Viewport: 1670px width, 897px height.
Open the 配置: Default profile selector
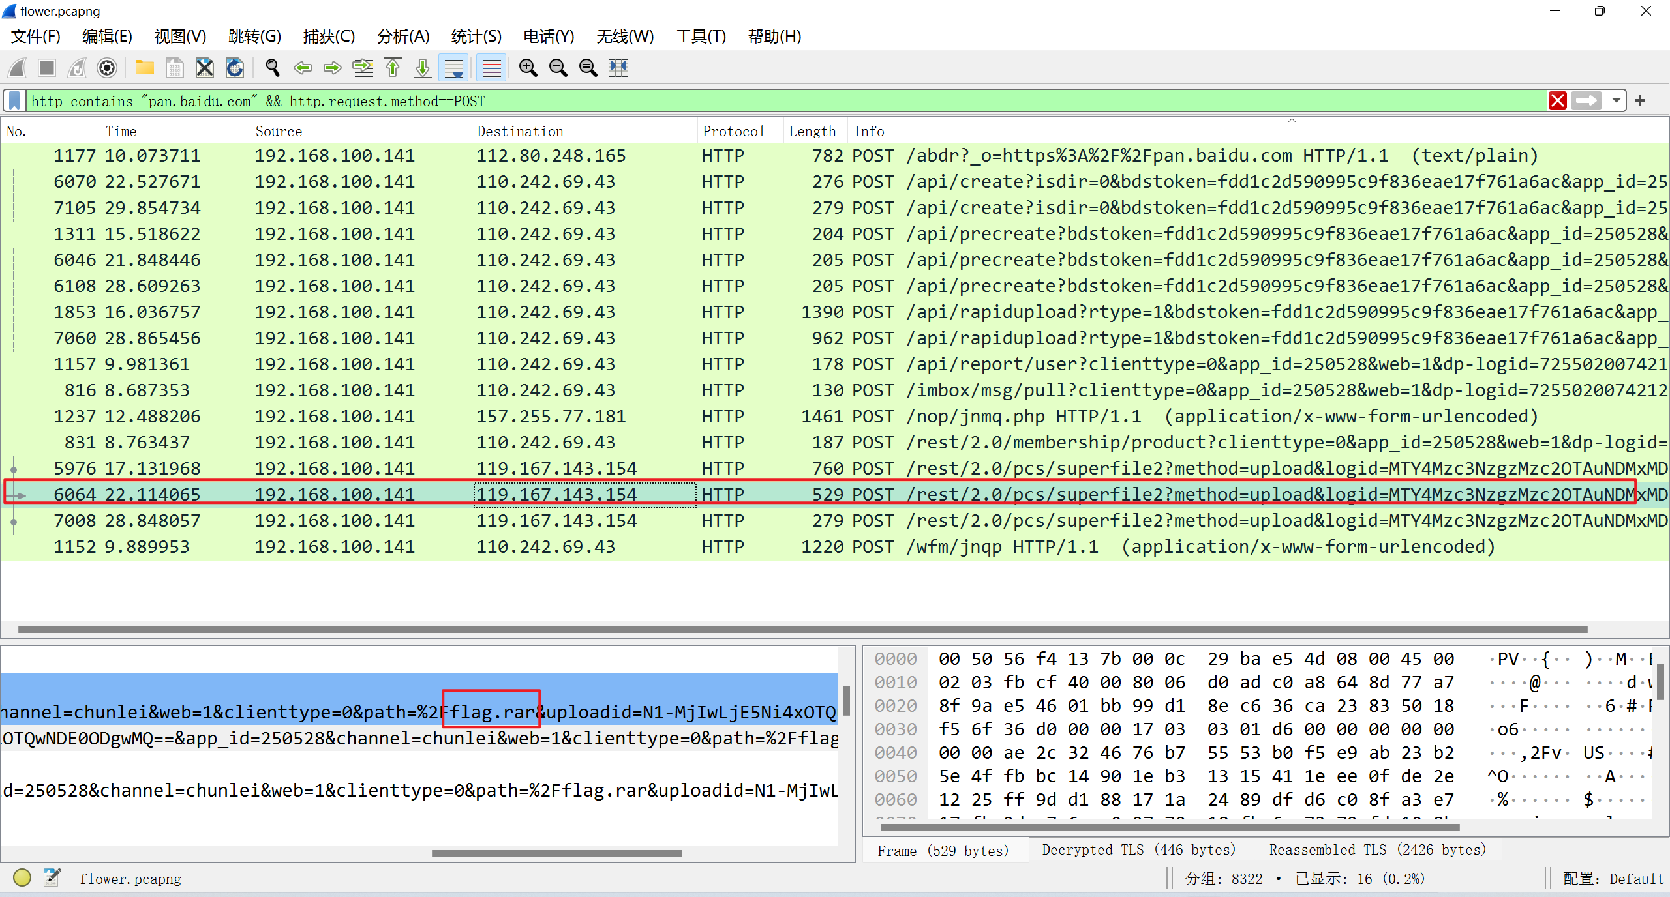pyautogui.click(x=1613, y=878)
